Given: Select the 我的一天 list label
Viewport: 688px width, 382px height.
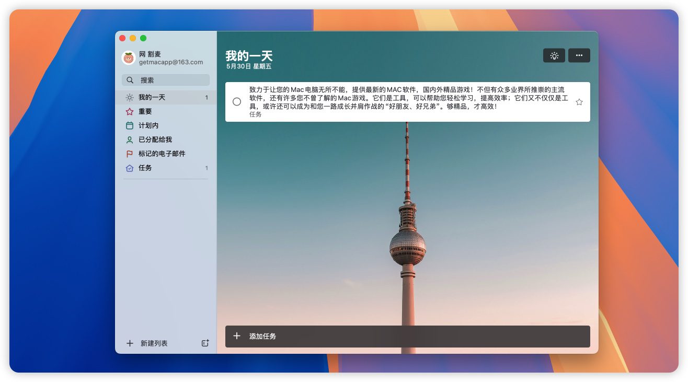Looking at the screenshot, I should (x=152, y=97).
